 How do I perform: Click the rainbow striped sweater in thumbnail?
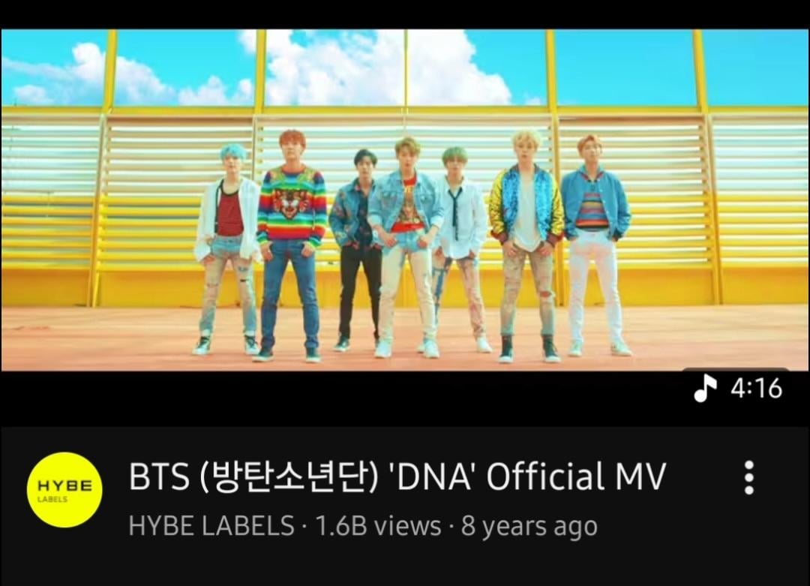(292, 205)
